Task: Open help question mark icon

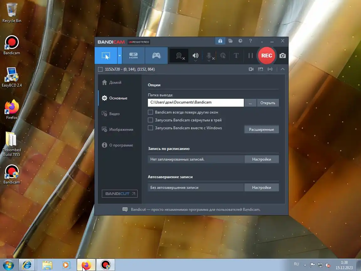Action: point(250,41)
